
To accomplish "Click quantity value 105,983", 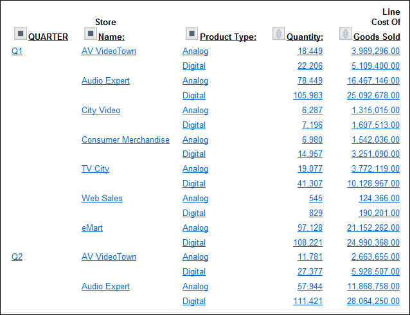I will pyautogui.click(x=308, y=96).
